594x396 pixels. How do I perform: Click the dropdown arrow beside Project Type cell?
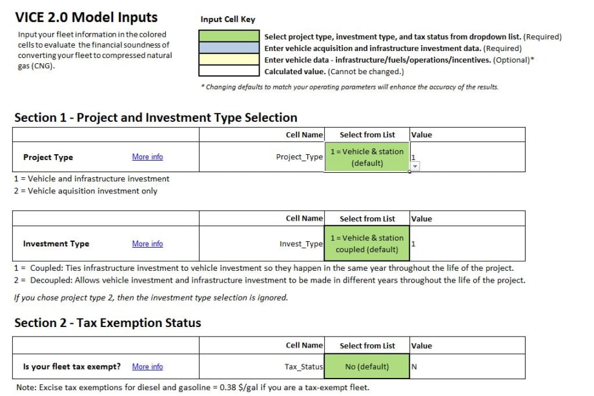tap(415, 166)
